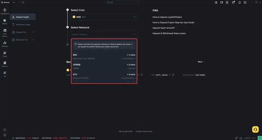
Task: Go to Markets in the sidebar
Action: [5, 44]
